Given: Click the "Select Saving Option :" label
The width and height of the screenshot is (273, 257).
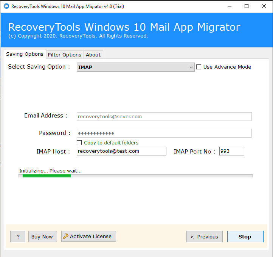Looking at the screenshot, I should click(39, 67).
